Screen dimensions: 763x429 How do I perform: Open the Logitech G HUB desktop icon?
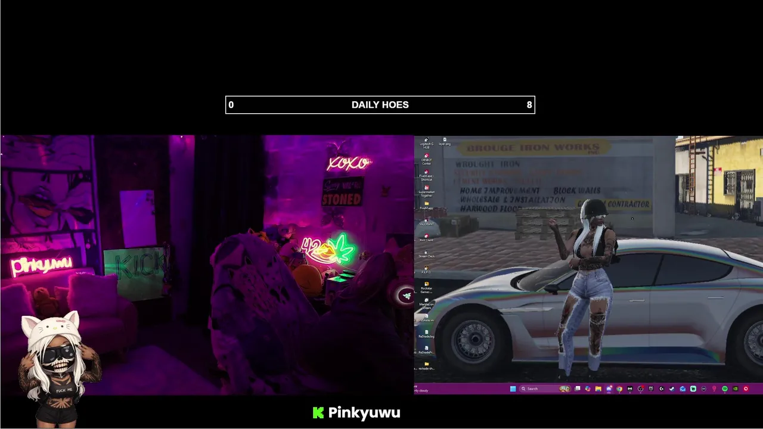coord(426,143)
